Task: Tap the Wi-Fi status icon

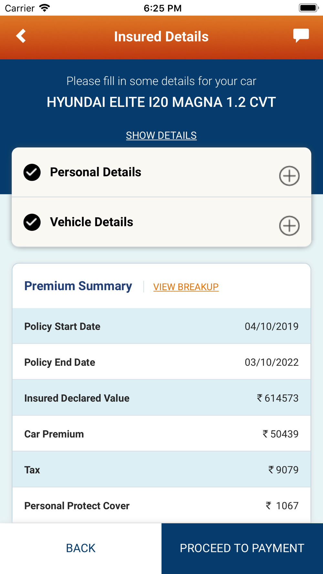Action: coord(45,8)
